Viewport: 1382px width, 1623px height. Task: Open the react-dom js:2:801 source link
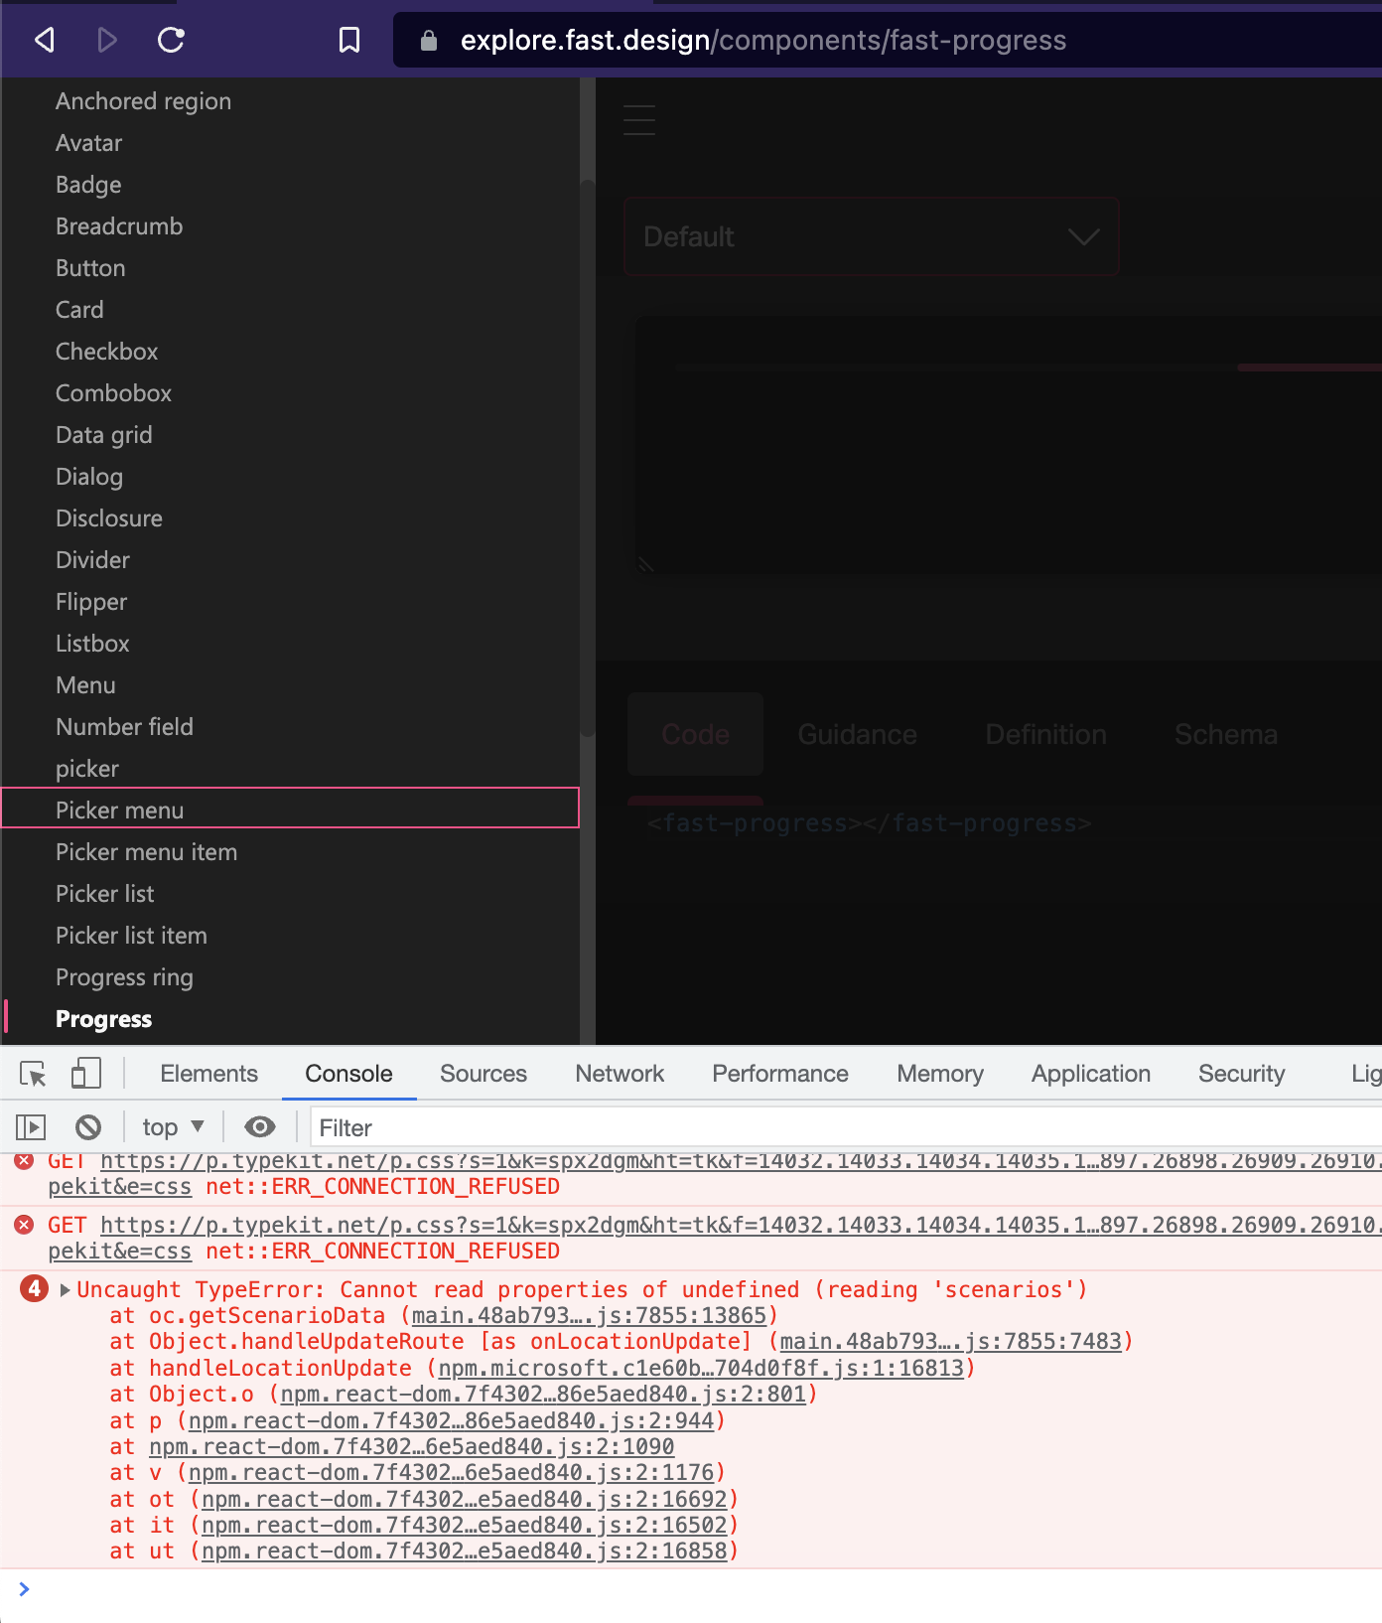(543, 1394)
